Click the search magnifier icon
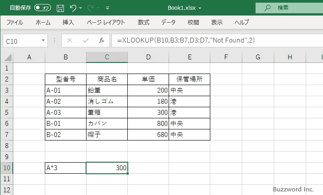The width and height of the screenshot is (323, 195). tap(268, 8)
